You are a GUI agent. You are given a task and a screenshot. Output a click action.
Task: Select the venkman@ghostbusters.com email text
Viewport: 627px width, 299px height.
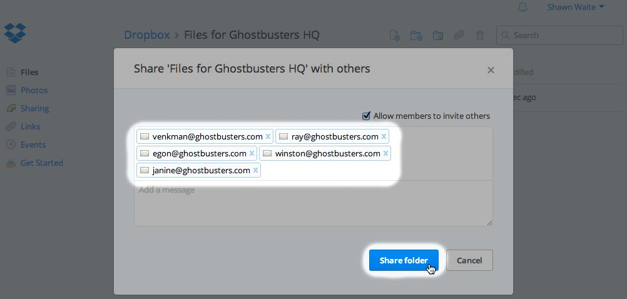(x=208, y=137)
